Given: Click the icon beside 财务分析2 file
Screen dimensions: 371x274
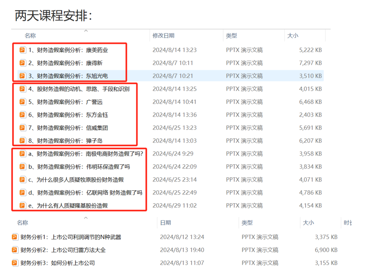Looking at the screenshot, I should coord(15,250).
